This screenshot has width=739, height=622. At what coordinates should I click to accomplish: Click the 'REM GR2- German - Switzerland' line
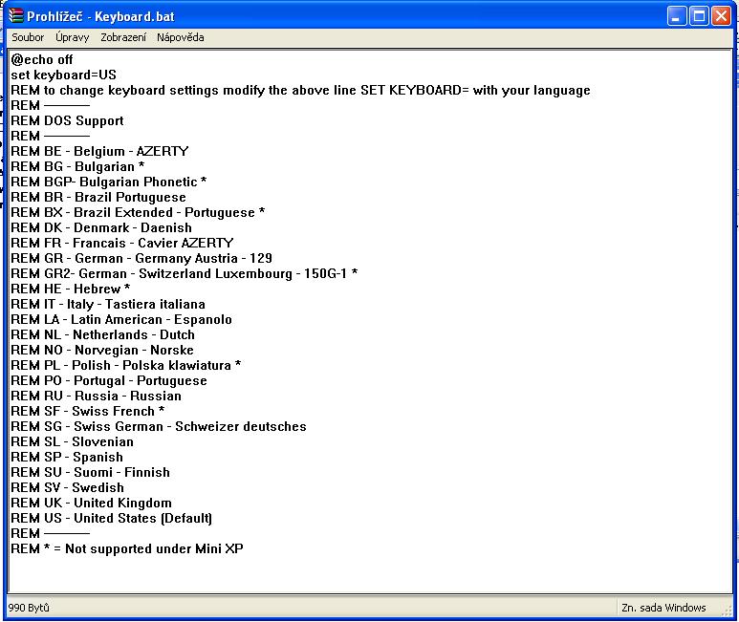tap(184, 273)
